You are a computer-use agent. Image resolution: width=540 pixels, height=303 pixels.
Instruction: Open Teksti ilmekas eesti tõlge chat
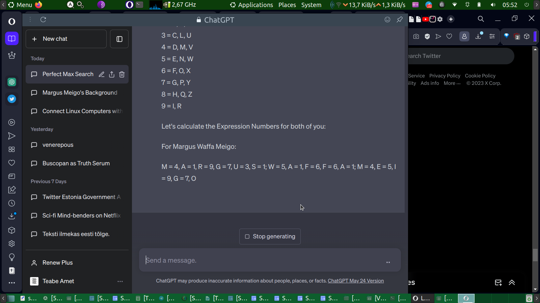77,234
